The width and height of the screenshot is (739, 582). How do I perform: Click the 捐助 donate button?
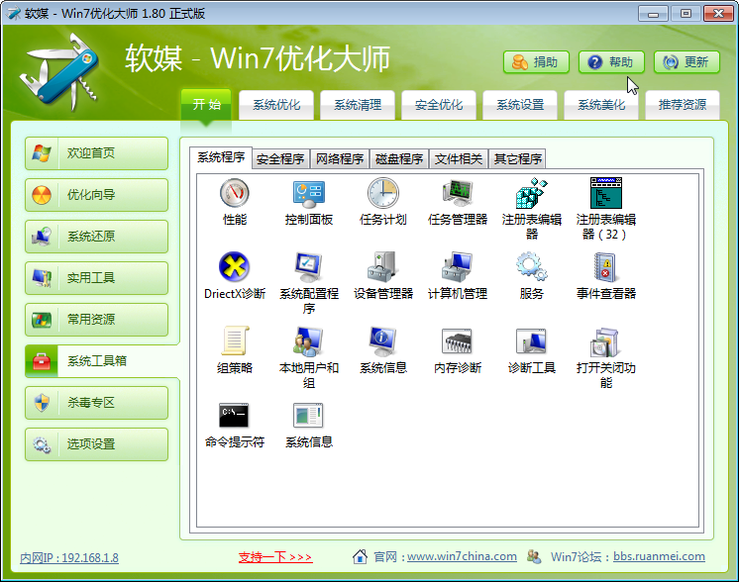coord(536,62)
